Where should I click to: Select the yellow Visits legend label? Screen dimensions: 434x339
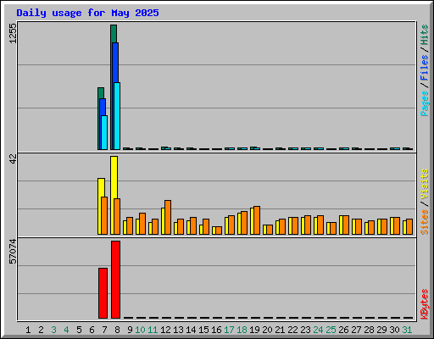click(425, 184)
